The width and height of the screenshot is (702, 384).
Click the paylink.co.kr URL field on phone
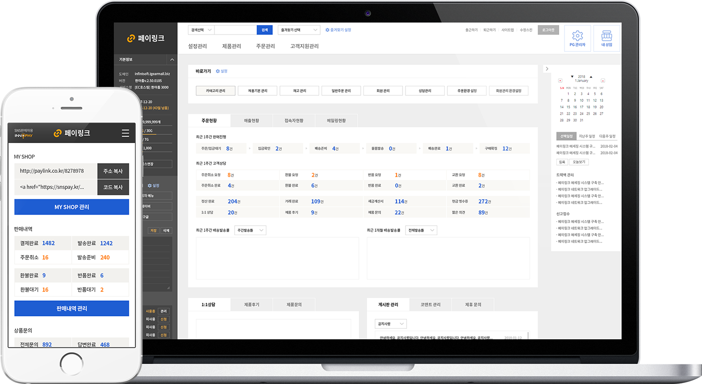pos(56,171)
